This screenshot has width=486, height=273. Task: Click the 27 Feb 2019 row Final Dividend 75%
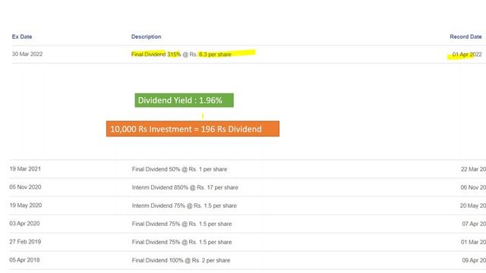181,242
